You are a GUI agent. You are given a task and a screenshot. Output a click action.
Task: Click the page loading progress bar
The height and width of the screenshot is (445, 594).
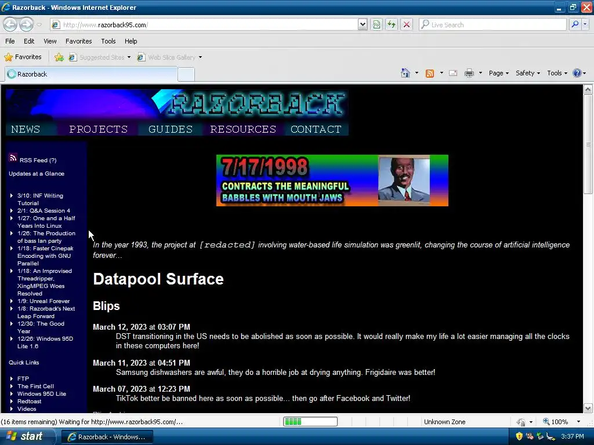(x=310, y=422)
